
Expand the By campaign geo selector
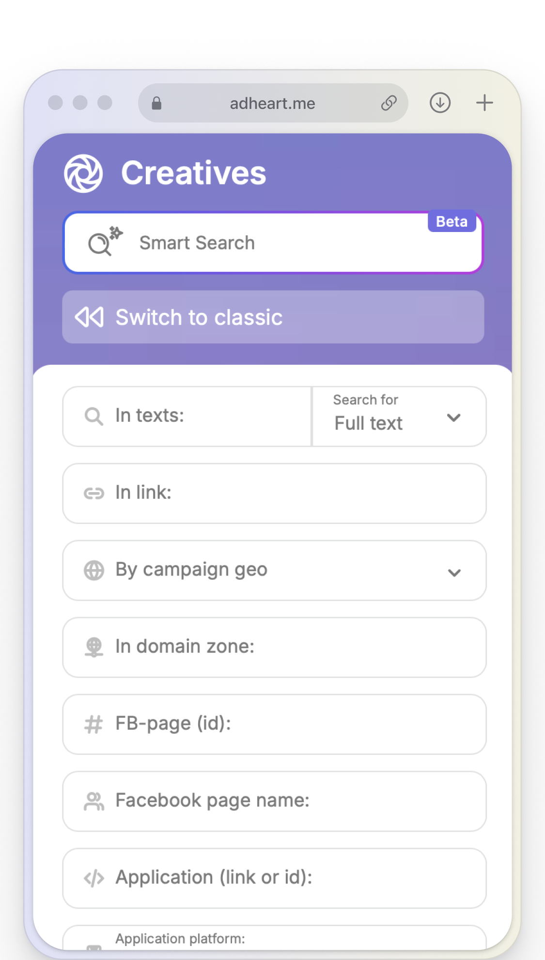454,572
